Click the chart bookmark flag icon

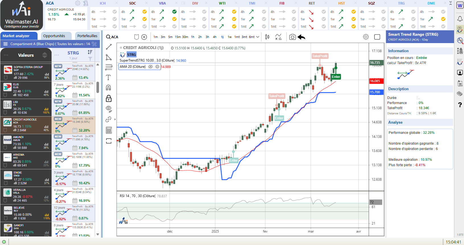137,37
